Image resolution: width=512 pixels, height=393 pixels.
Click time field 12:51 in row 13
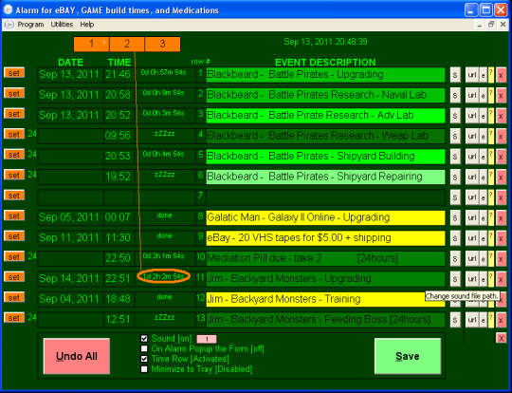click(119, 319)
